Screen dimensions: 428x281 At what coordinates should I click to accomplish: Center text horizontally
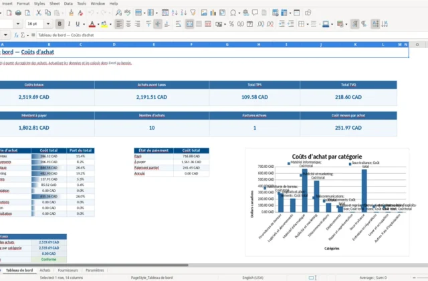[128, 24]
